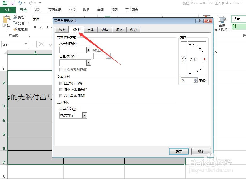Enable the 自动换行 wrap text checkbox
246x179 pixels.
(61, 83)
